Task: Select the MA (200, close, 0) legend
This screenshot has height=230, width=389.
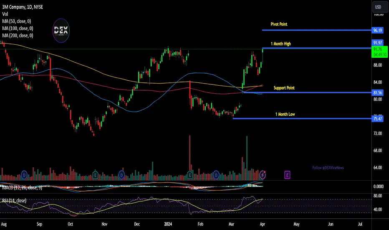Action: click(18, 36)
